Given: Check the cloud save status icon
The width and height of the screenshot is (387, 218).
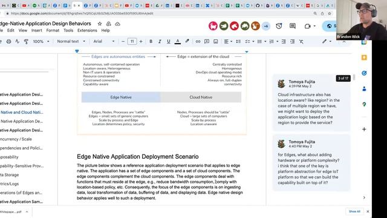Looking at the screenshot, I should [117, 24].
